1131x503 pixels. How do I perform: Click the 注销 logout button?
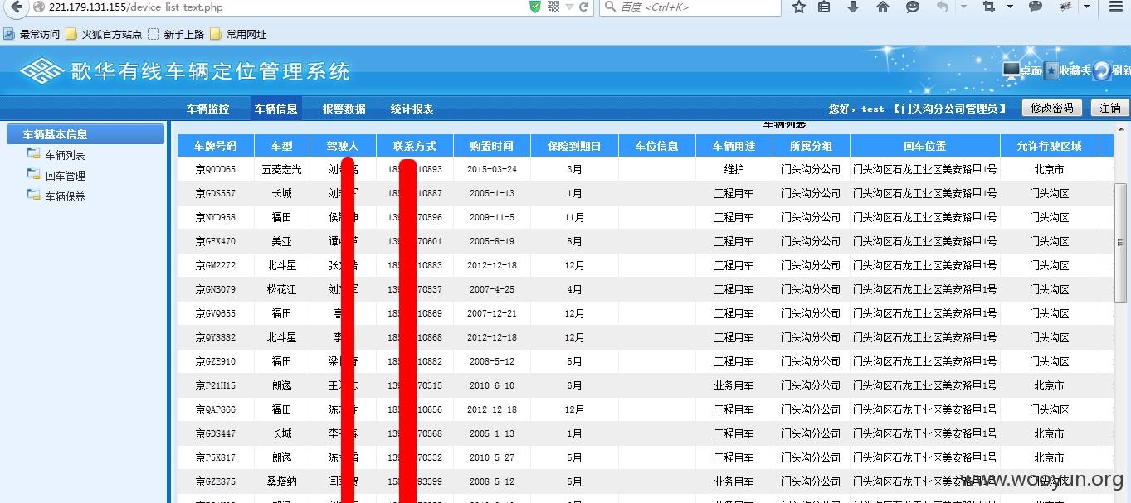pyautogui.click(x=1110, y=108)
